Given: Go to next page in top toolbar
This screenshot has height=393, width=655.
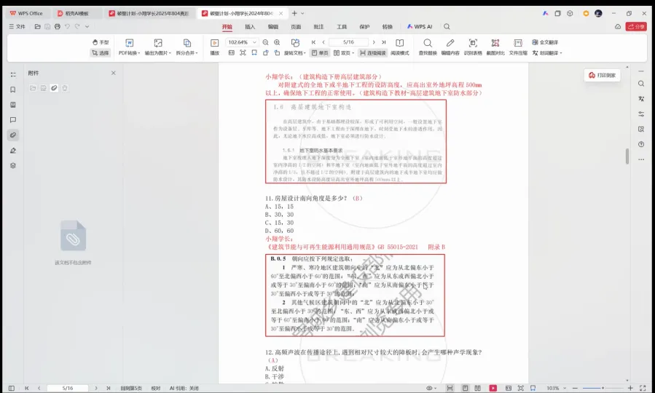Looking at the screenshot, I should tap(374, 42).
